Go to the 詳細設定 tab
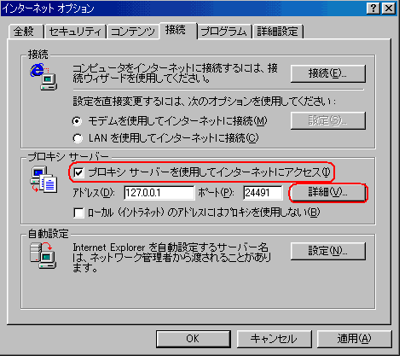This screenshot has width=405, height=361. [278, 32]
